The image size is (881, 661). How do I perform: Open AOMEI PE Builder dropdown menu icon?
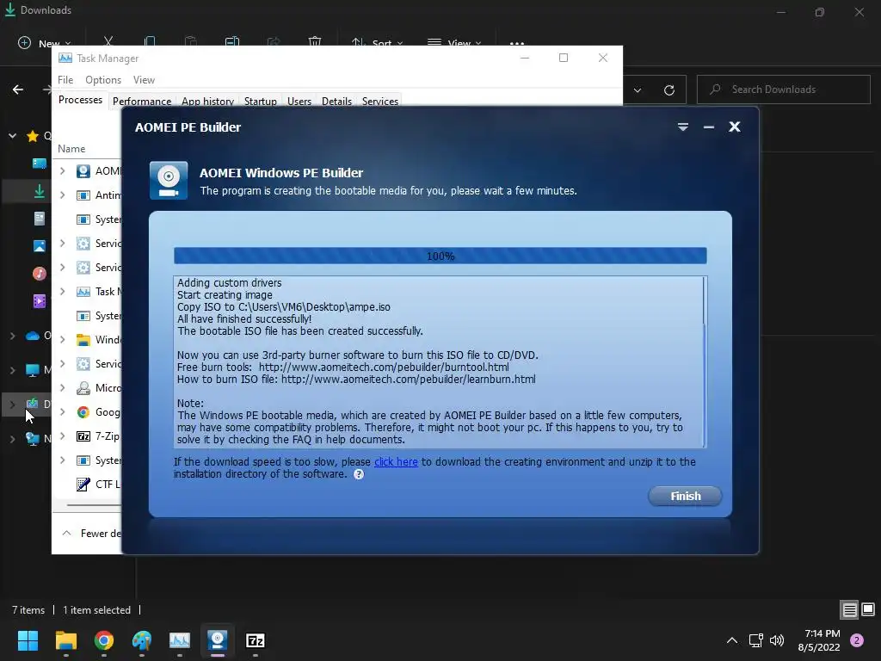[682, 127]
